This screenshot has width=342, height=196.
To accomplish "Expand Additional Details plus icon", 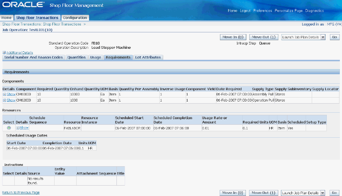I will click(x=4, y=53).
